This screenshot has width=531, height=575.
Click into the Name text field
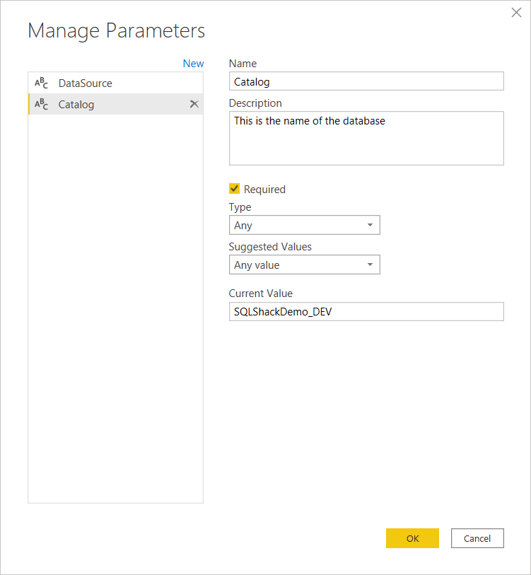pos(366,81)
